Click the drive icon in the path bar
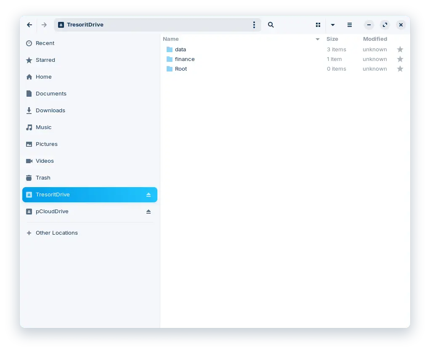The width and height of the screenshot is (430, 352). [x=61, y=25]
